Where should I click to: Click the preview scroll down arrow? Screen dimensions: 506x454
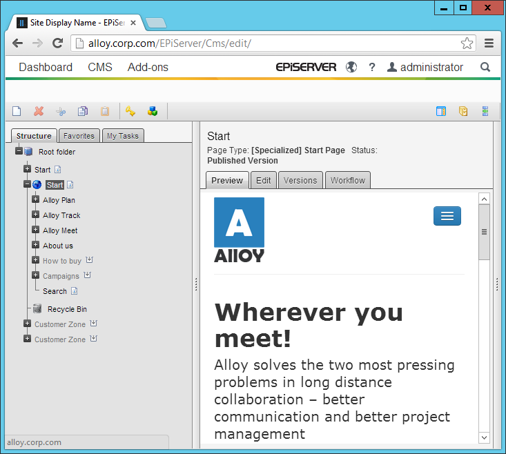[484, 437]
